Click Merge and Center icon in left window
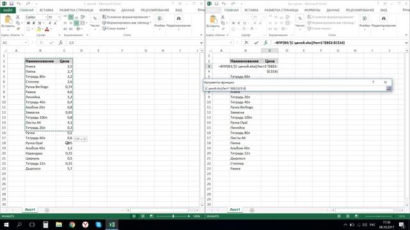Screen dimensions: 410x230 (x=83, y=23)
